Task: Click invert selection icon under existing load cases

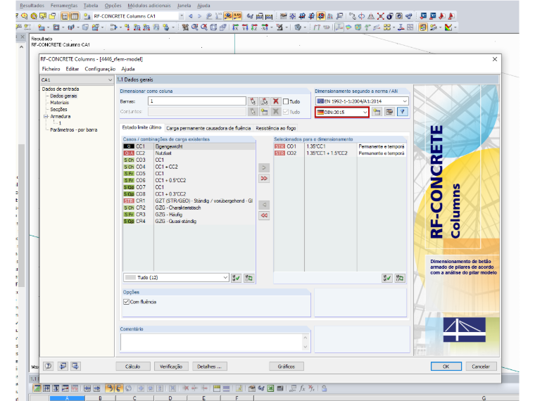Action: pyautogui.click(x=248, y=278)
